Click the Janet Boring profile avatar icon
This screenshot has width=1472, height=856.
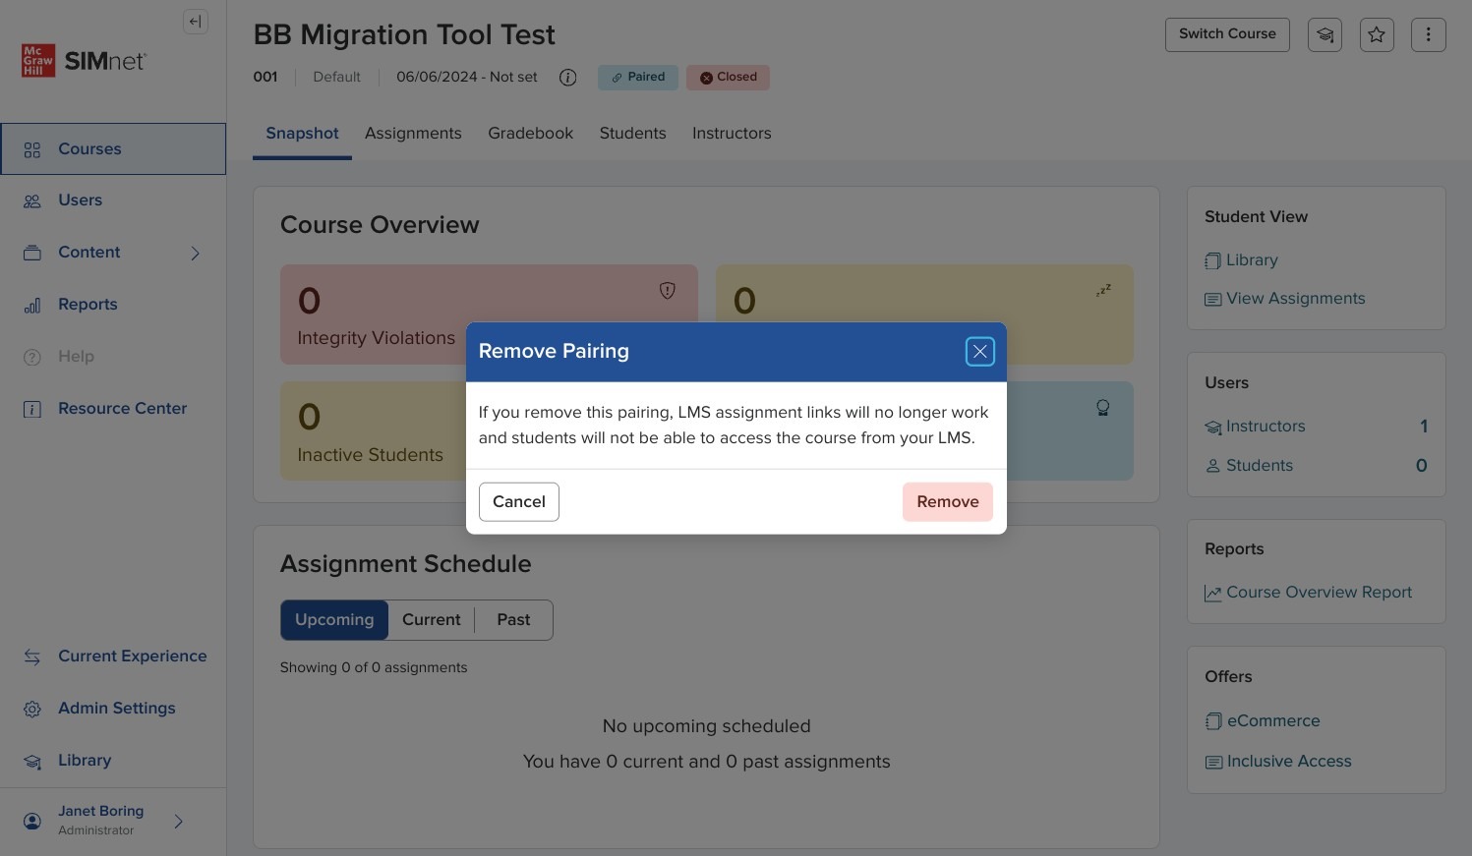[32, 822]
